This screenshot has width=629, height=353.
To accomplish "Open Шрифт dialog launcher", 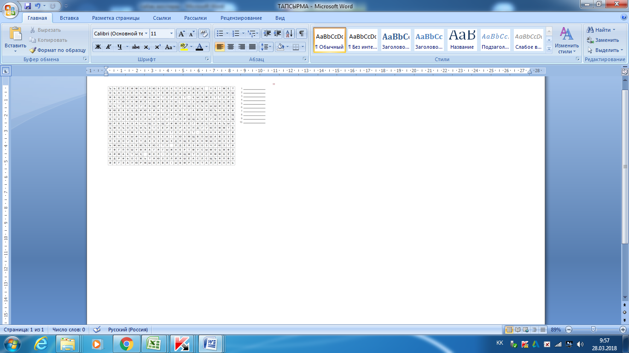I will 206,59.
